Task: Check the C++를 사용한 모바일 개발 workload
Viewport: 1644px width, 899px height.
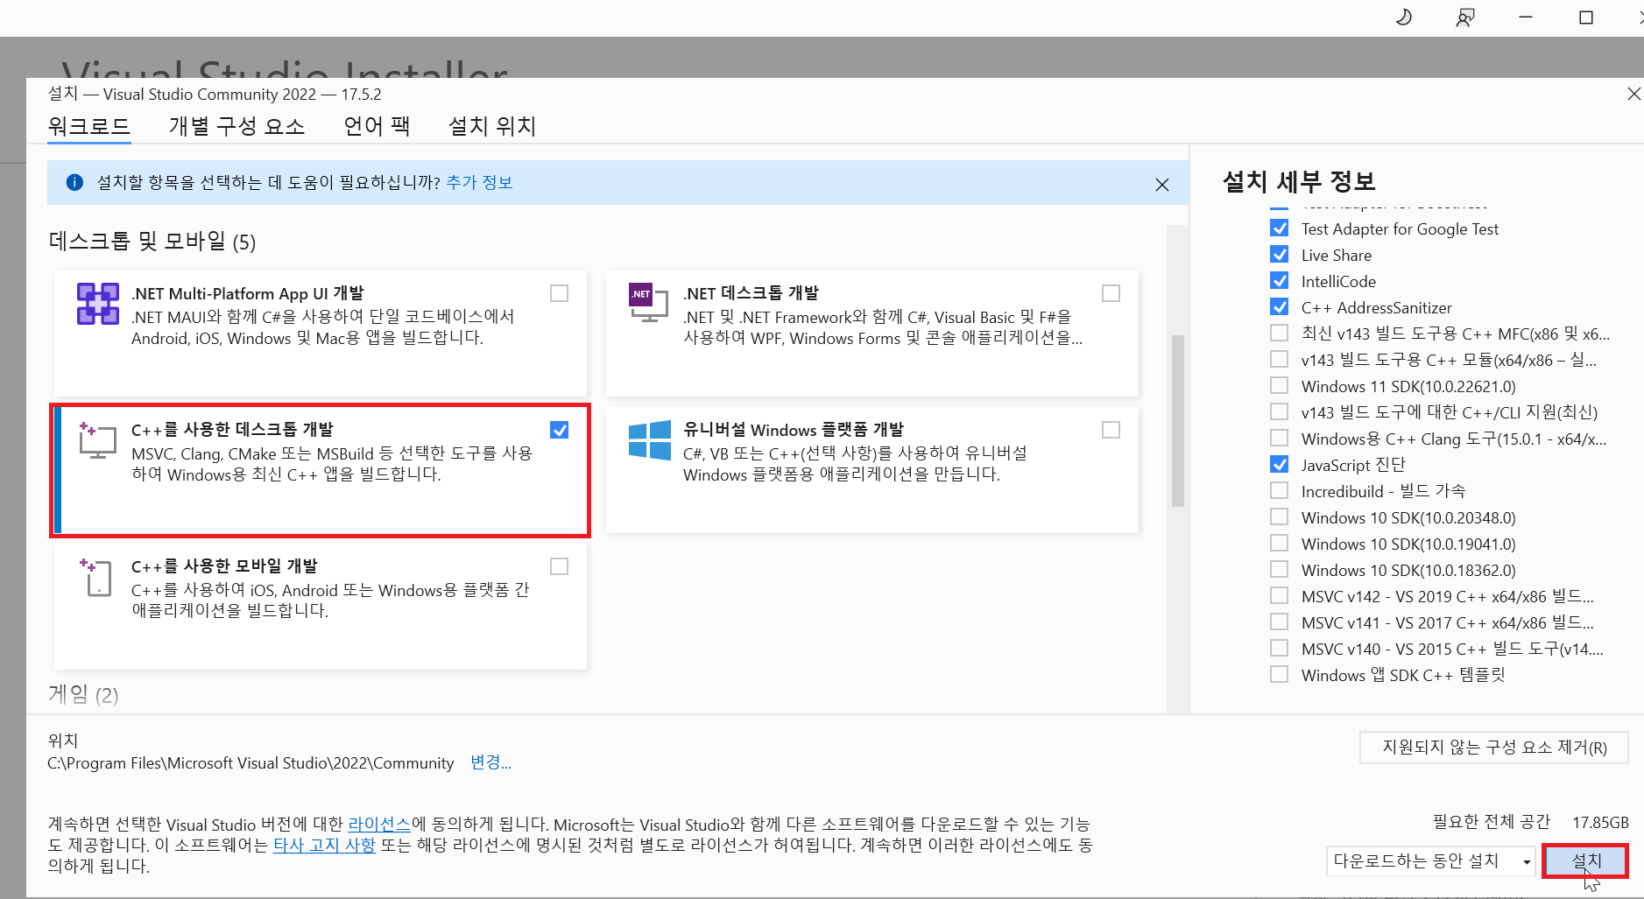Action: click(559, 566)
